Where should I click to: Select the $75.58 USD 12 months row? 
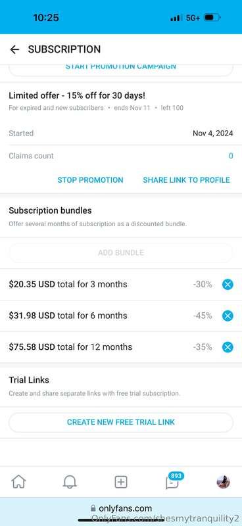tap(121, 347)
